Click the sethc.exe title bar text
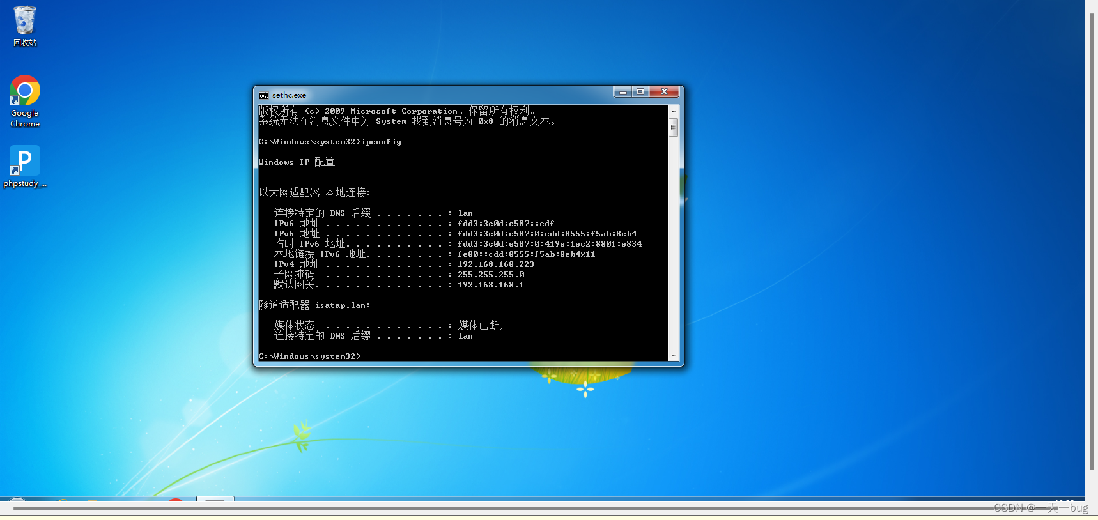The image size is (1098, 520). tap(289, 95)
